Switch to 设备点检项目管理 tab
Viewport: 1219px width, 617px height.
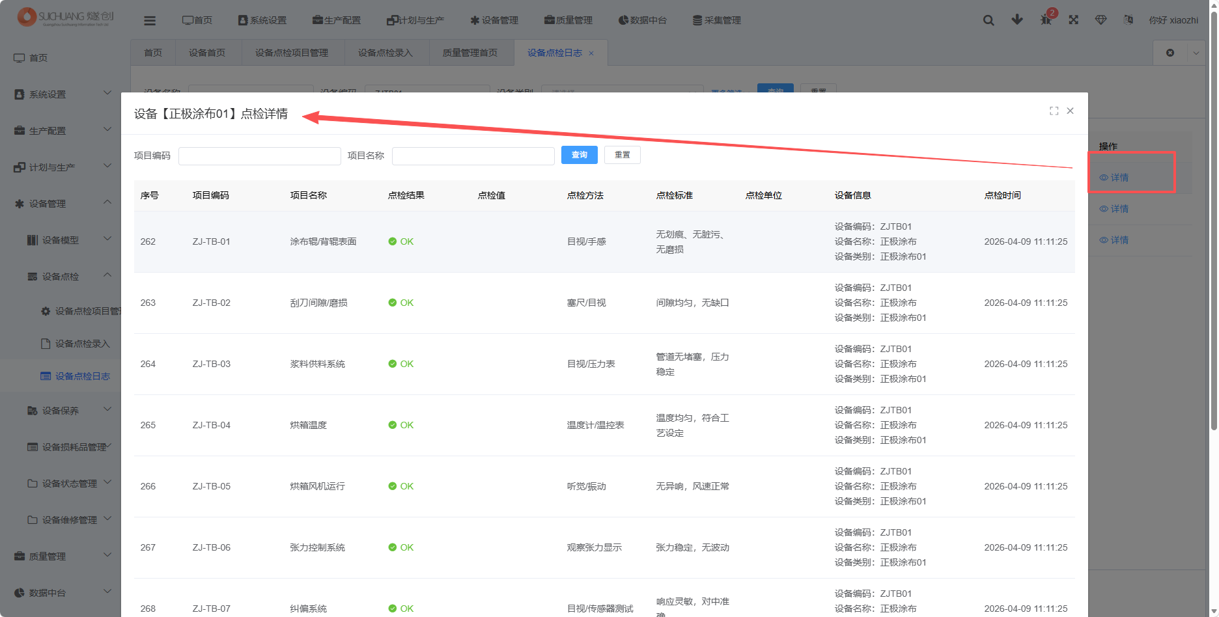(x=292, y=53)
